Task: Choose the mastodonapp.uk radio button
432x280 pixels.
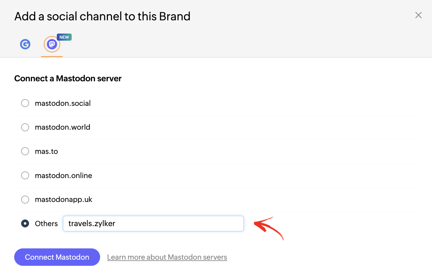Action: coord(25,200)
